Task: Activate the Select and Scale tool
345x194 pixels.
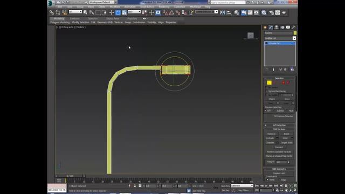Action: [125, 12]
